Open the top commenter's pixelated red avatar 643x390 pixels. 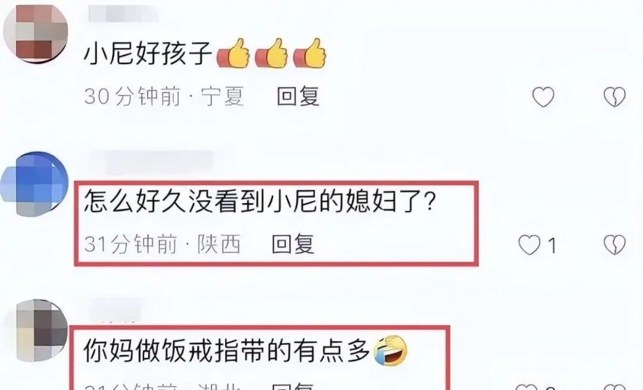36,33
